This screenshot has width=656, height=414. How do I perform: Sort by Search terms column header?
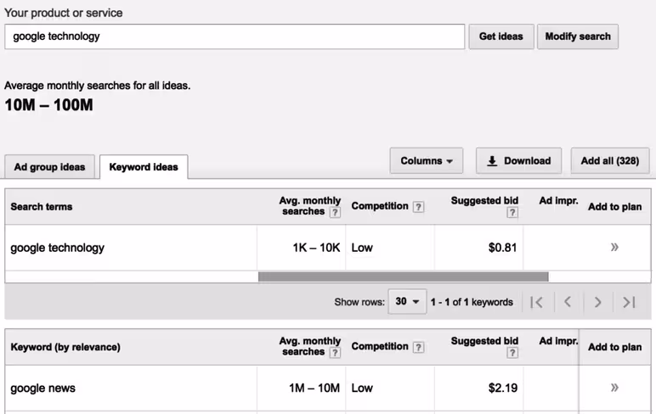(x=42, y=207)
